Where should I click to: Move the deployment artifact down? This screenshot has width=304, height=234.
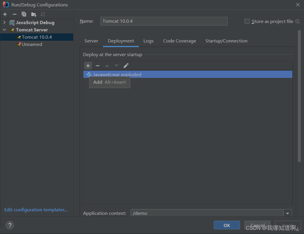(x=116, y=66)
